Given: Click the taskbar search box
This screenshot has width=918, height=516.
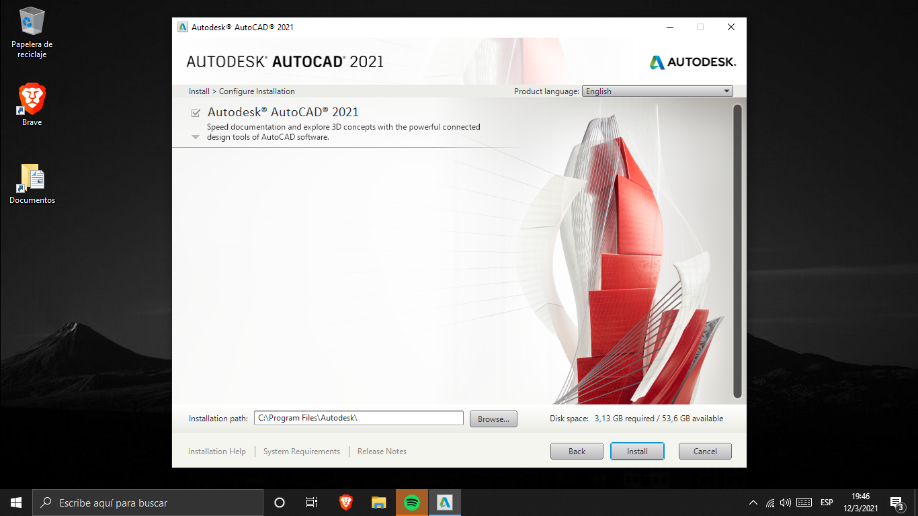Looking at the screenshot, I should click(x=148, y=503).
